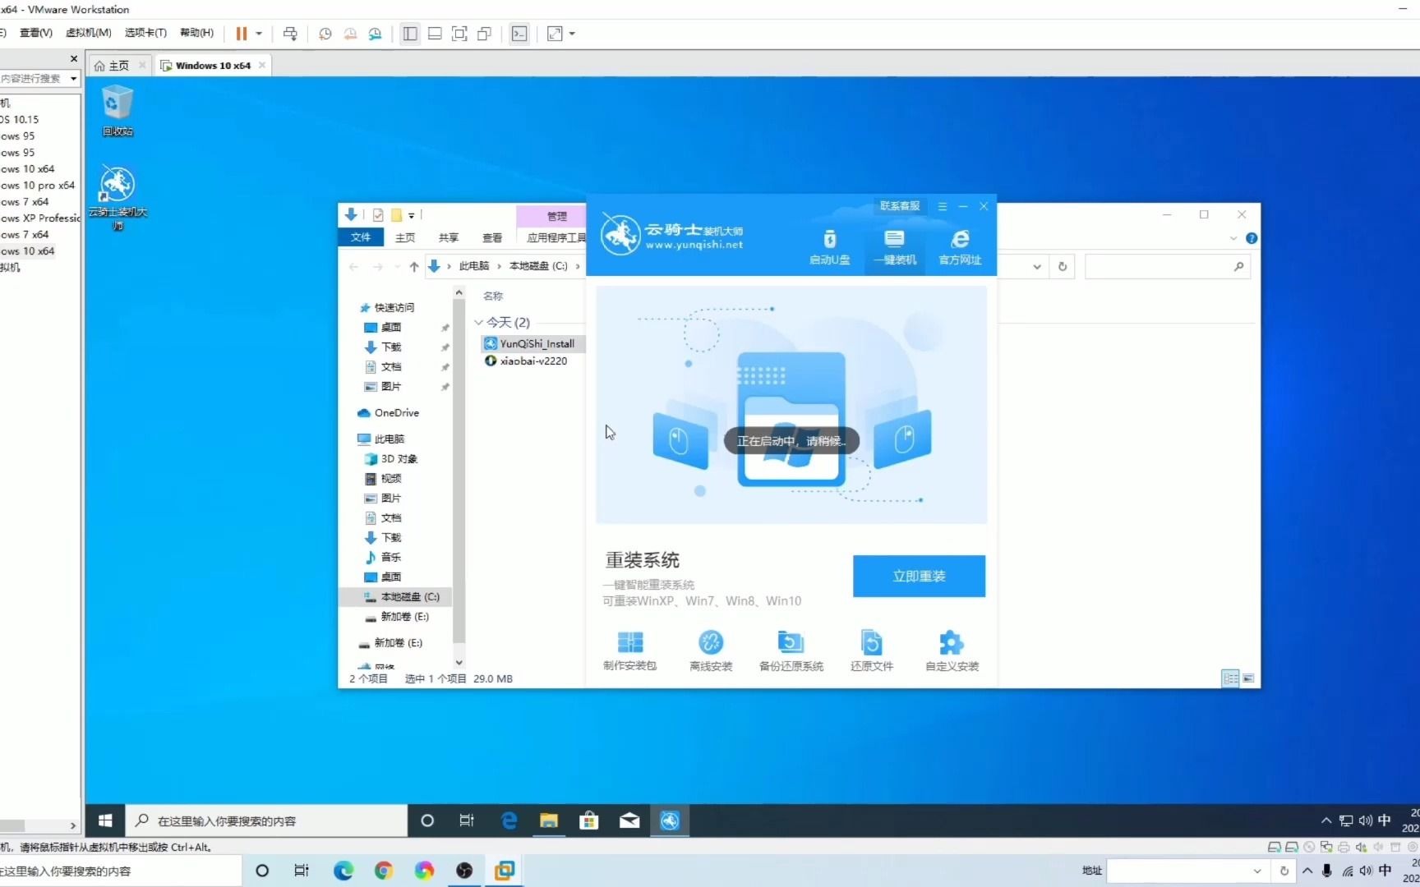Viewport: 1420px width, 887px height.
Task: Select Windows 10 pro x64 in library
Action: tap(39, 186)
